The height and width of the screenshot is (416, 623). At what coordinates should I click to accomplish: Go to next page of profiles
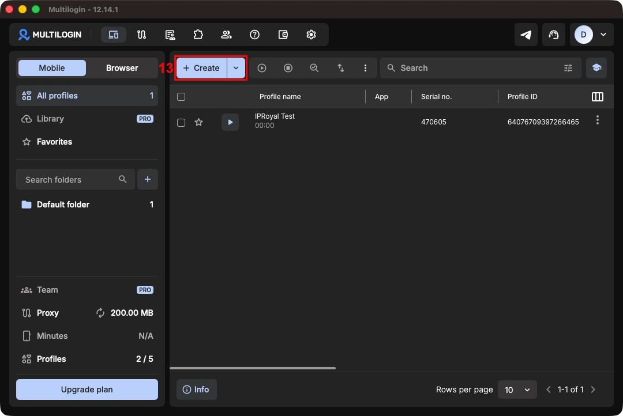pos(593,390)
